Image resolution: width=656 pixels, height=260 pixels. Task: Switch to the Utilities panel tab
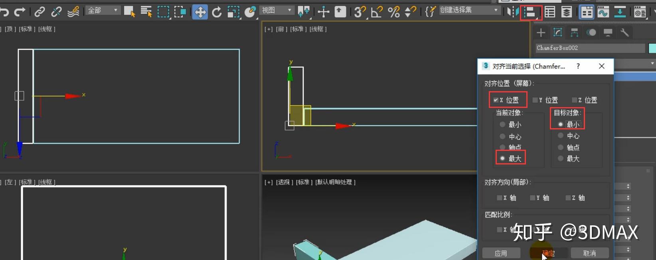tap(625, 33)
